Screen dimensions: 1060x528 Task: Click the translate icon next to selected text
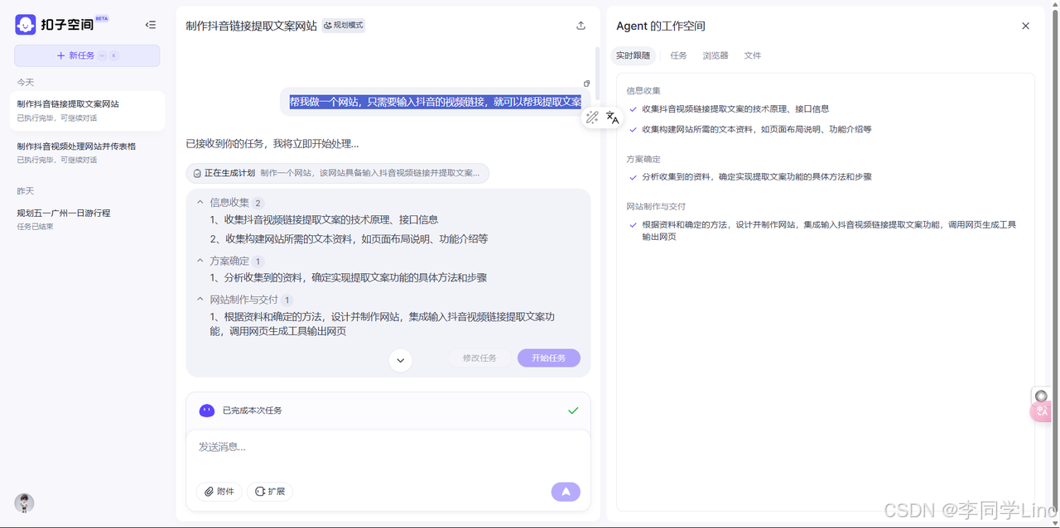pos(612,118)
